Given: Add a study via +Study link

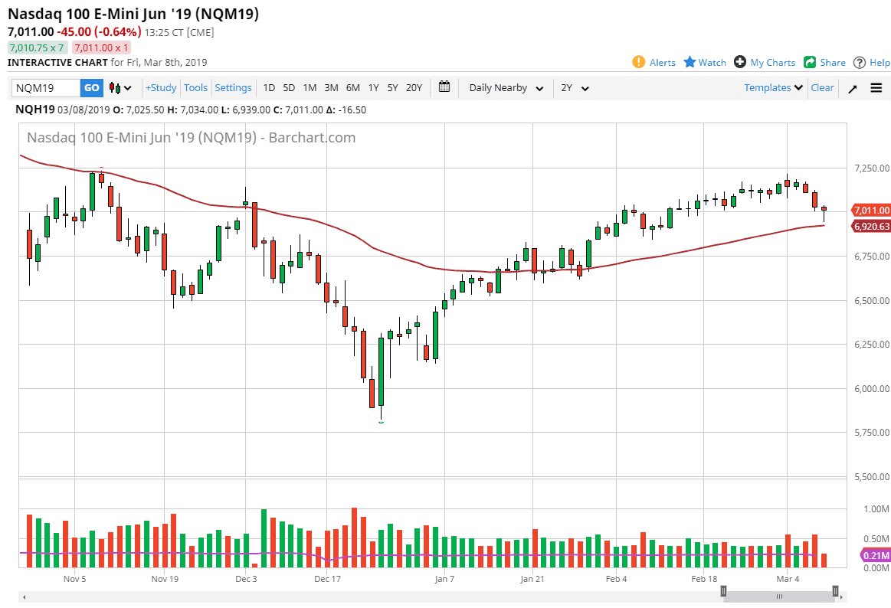Looking at the screenshot, I should [160, 87].
